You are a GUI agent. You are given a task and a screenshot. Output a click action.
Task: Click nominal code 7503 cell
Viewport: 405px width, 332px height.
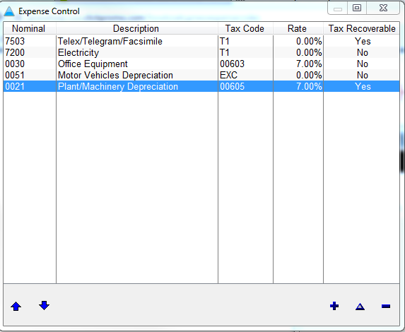pyautogui.click(x=30, y=41)
